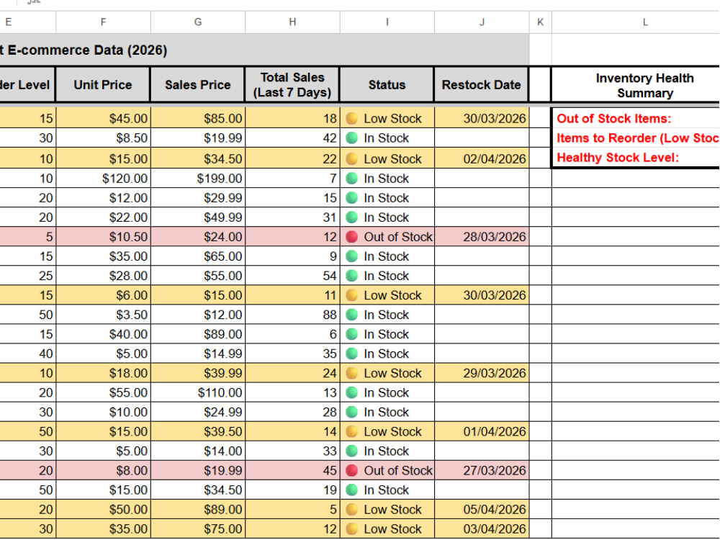
Task: Select the $110.00 sales price cell
Action: (x=198, y=392)
